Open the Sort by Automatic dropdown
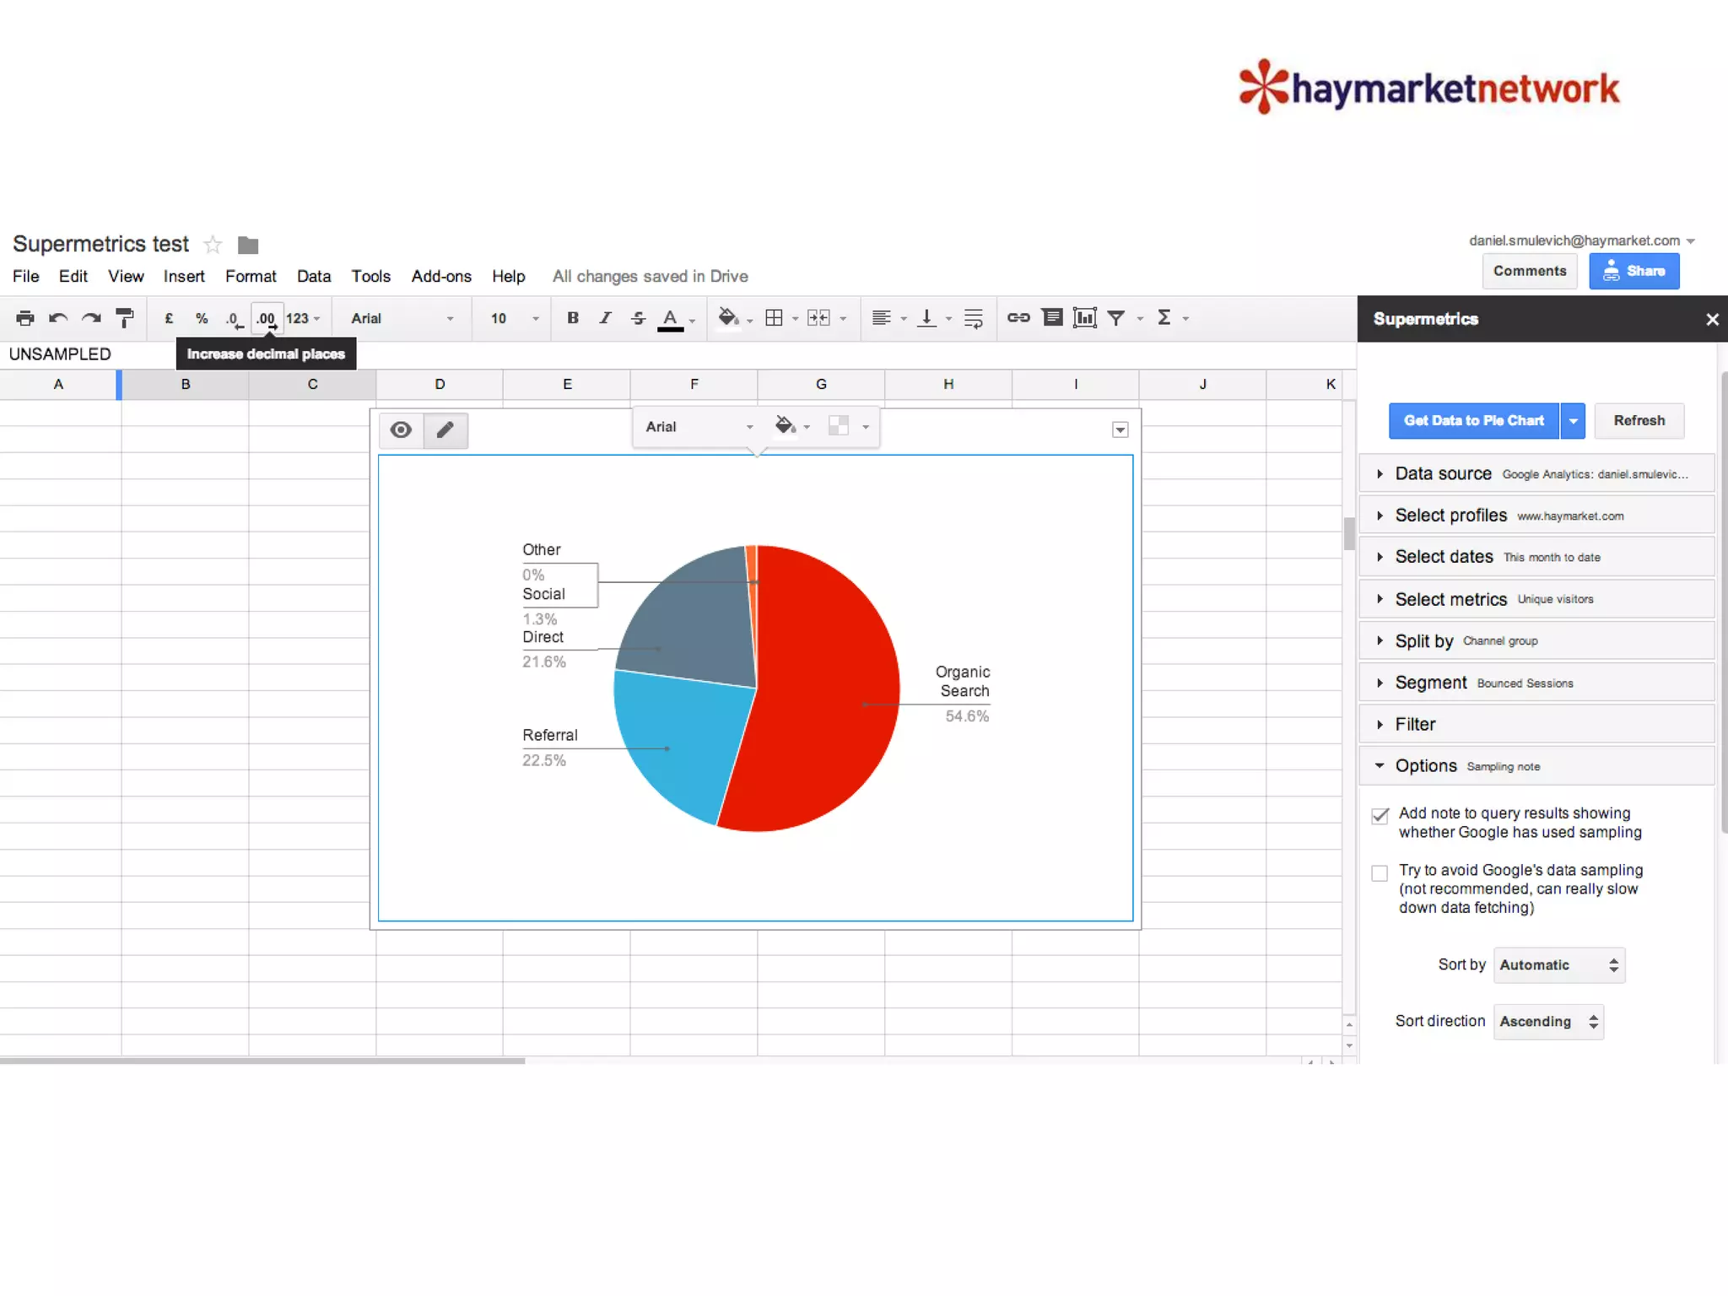The height and width of the screenshot is (1296, 1728). click(1558, 965)
